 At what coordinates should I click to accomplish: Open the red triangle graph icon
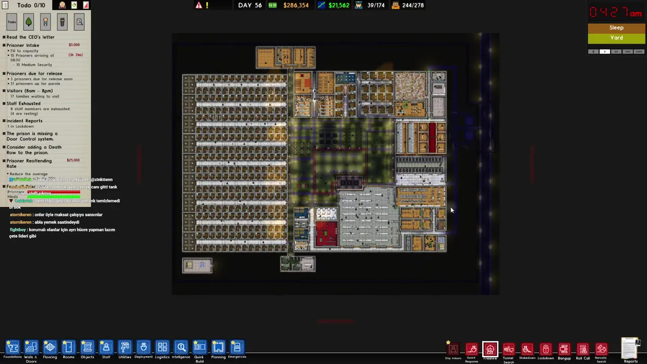click(86, 5)
